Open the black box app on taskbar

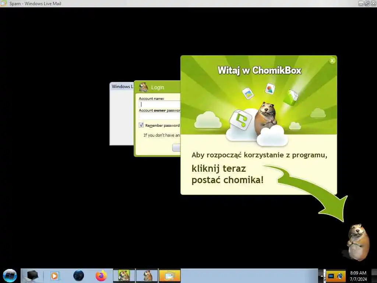coord(32,276)
